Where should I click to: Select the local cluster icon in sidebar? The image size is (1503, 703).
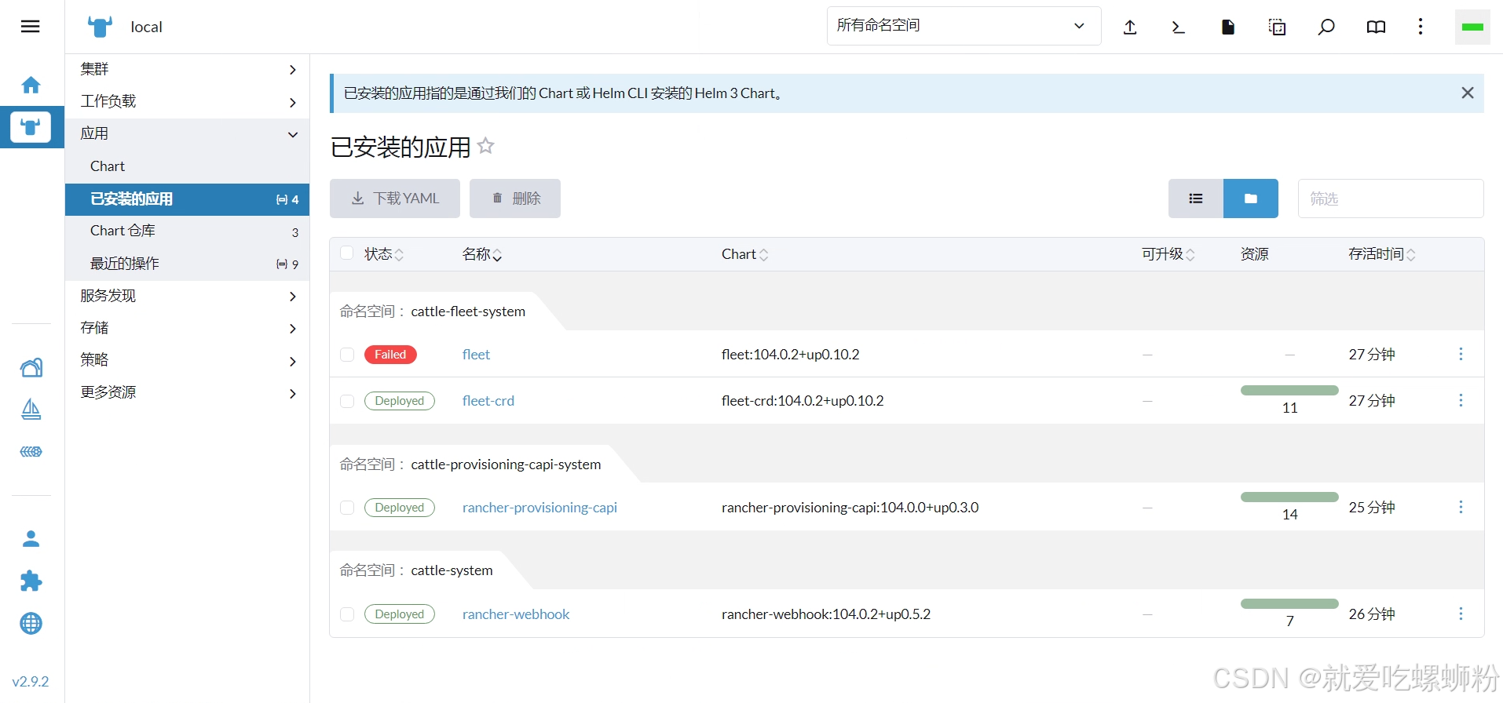click(x=31, y=126)
